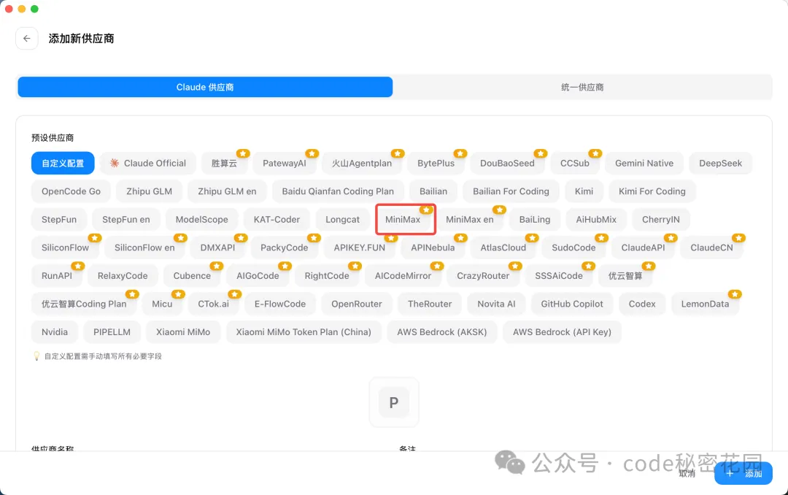
Task: Select the AtlasCloud preset
Action: pyautogui.click(x=503, y=247)
